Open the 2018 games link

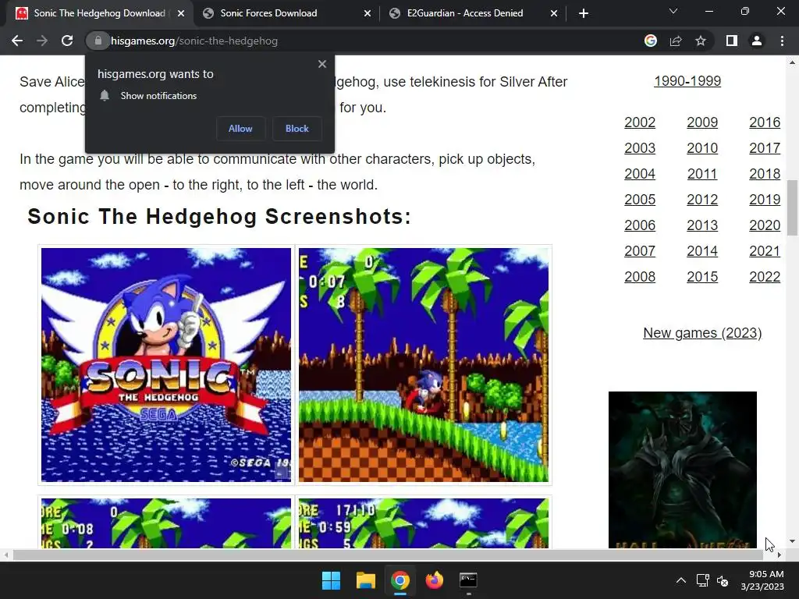pos(765,174)
